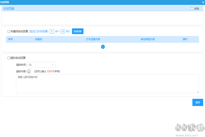This screenshot has width=205, height=137.
Task: Select page 1 in pagination
Action: 103,47
